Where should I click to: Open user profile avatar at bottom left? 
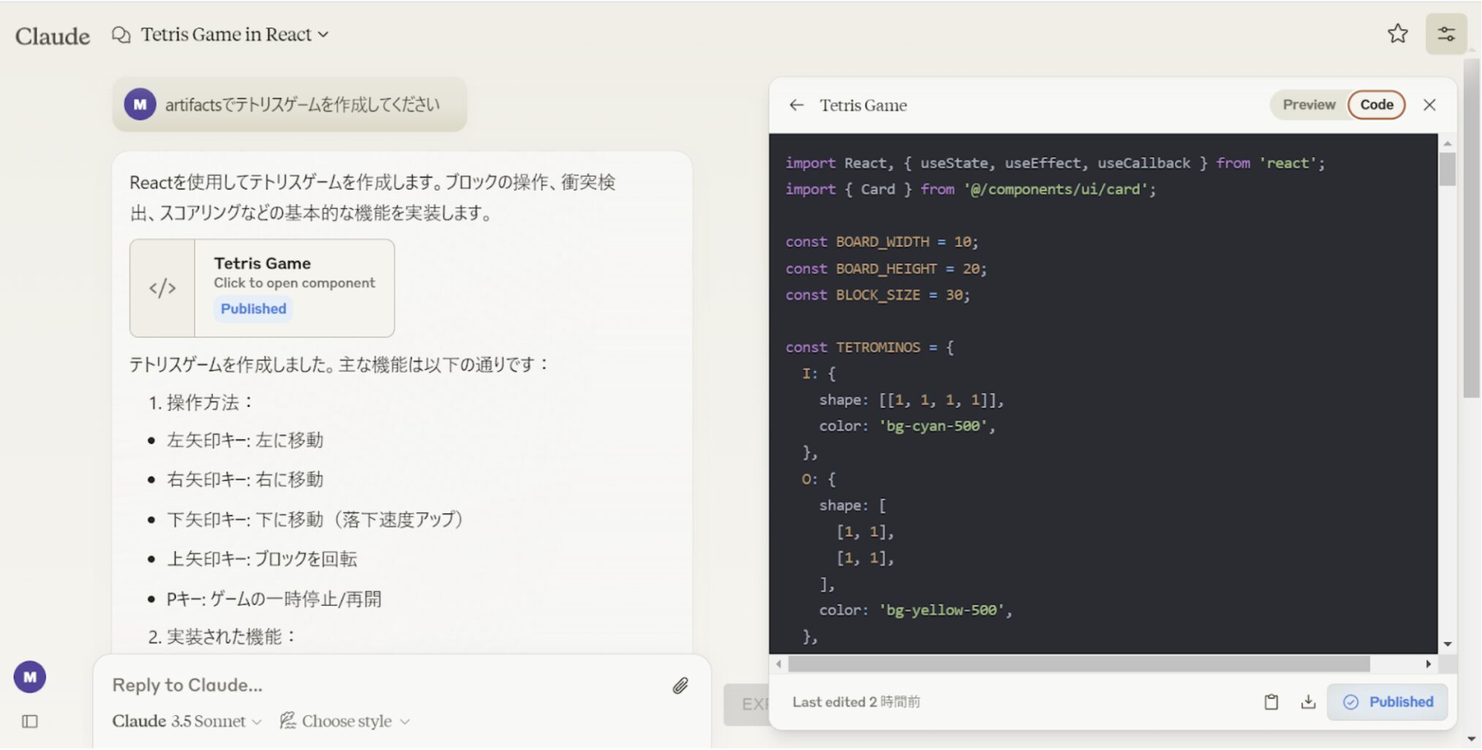click(x=30, y=677)
